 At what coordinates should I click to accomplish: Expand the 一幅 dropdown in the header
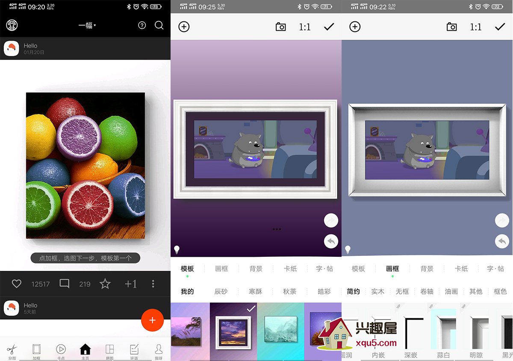click(x=87, y=26)
